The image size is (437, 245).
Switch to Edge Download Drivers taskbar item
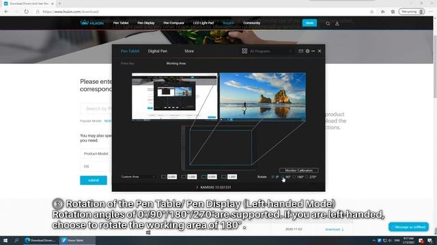41,240
